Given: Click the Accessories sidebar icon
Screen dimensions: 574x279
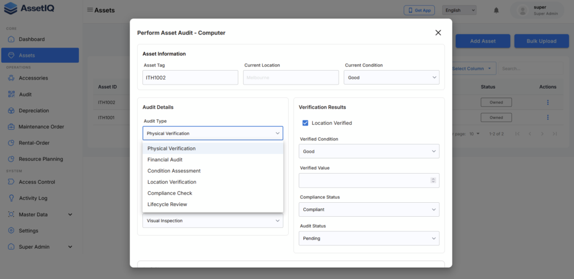Looking at the screenshot, I should point(11,78).
